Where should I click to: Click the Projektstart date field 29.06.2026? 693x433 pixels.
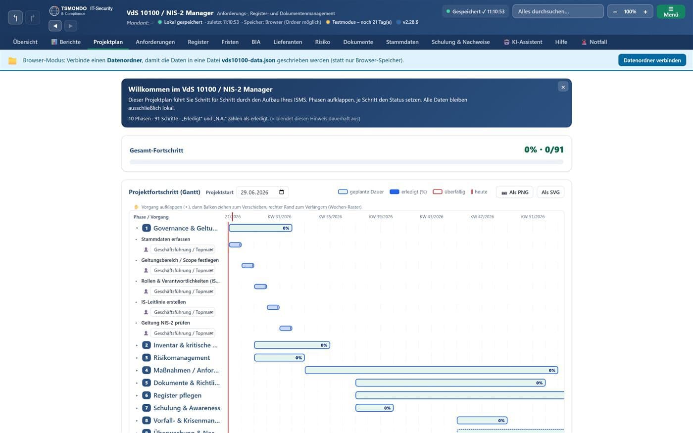coord(262,192)
